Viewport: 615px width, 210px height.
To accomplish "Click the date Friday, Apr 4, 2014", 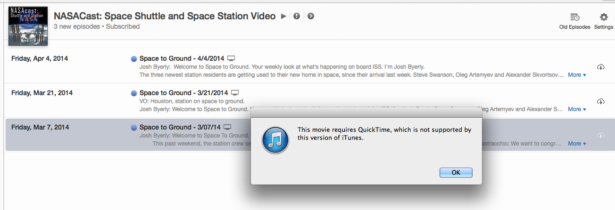I will (x=40, y=59).
